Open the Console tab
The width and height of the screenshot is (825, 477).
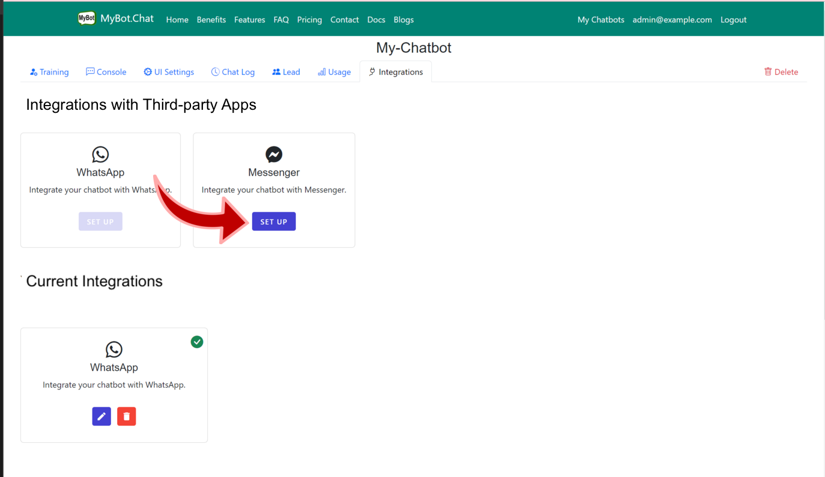(x=106, y=71)
